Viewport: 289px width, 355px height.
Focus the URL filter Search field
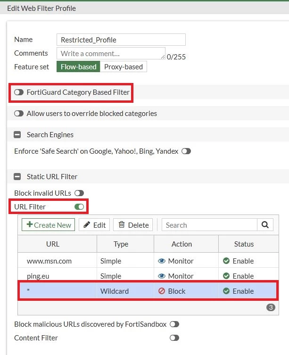click(x=209, y=225)
